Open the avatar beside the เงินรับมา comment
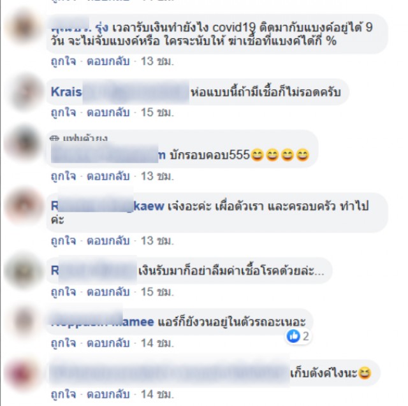Screen dimensions: 408x406 click(24, 270)
